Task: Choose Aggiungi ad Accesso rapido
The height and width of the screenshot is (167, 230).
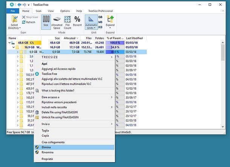Action: tap(74, 69)
